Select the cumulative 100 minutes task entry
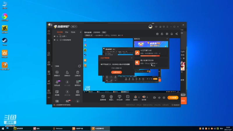 (151, 63)
